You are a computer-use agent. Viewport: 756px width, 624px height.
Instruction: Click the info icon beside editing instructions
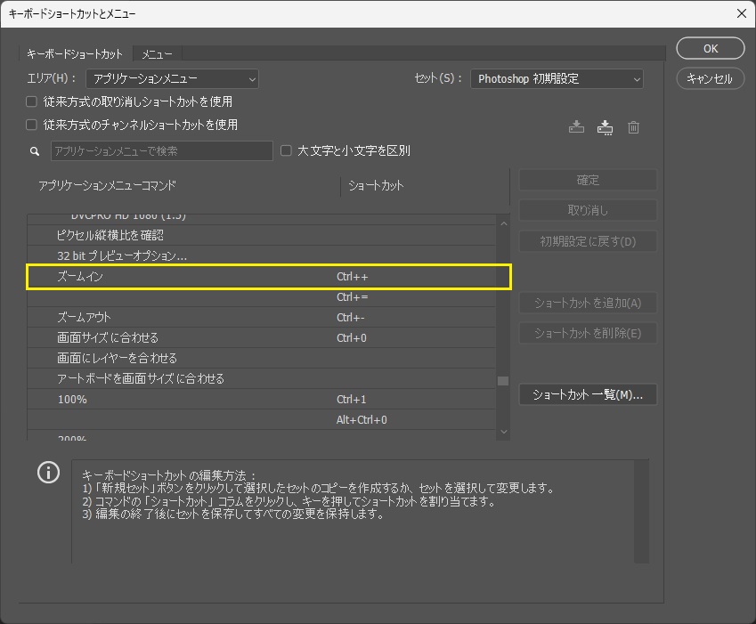pos(48,473)
